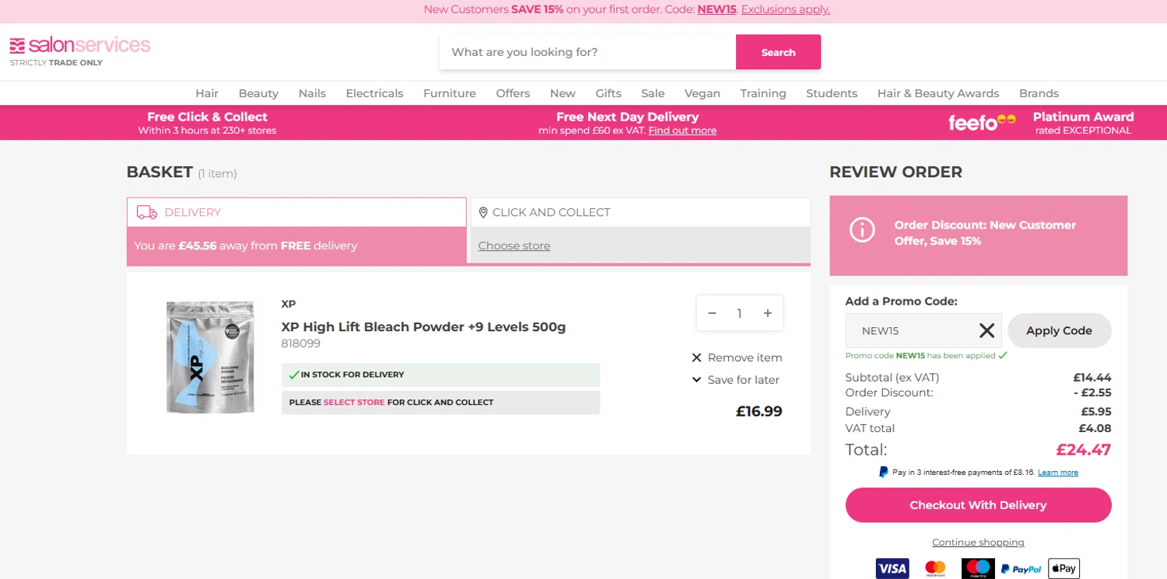The width and height of the screenshot is (1167, 579).
Task: Open the Electricals menu
Action: click(374, 93)
